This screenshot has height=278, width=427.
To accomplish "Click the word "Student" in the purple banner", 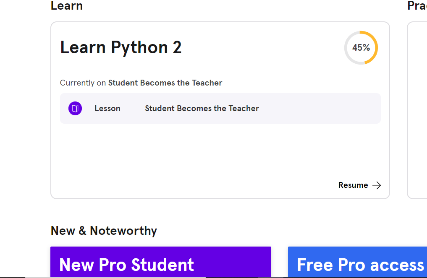I will click(162, 265).
